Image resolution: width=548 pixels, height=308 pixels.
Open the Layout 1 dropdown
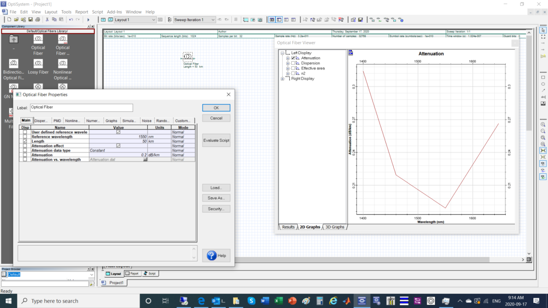point(154,20)
